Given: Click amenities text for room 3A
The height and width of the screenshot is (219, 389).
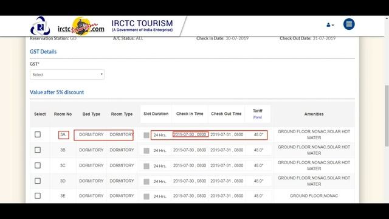Looking at the screenshot, I should click(x=314, y=134).
